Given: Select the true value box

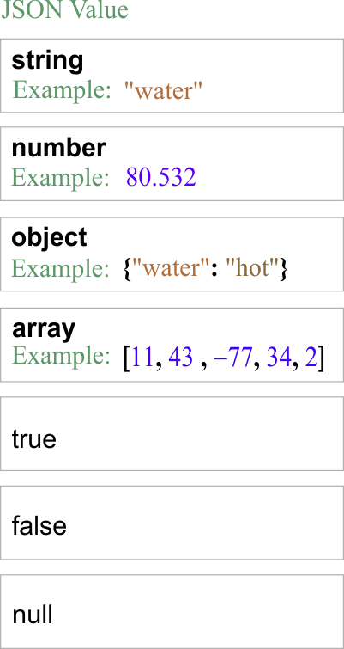Looking at the screenshot, I should tap(172, 434).
